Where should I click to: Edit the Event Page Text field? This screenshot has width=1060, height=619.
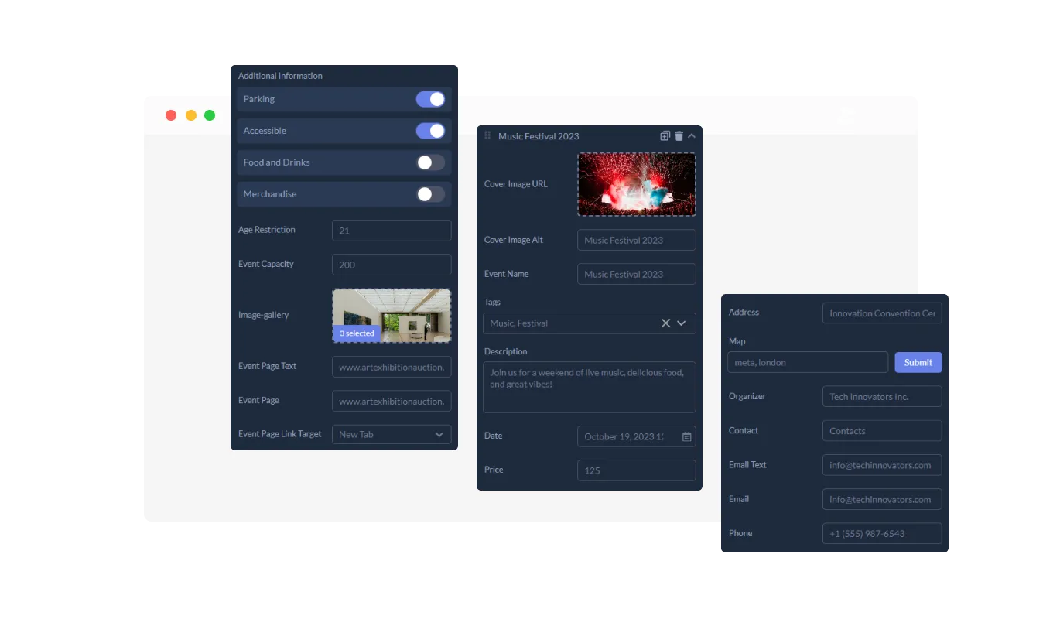click(392, 367)
